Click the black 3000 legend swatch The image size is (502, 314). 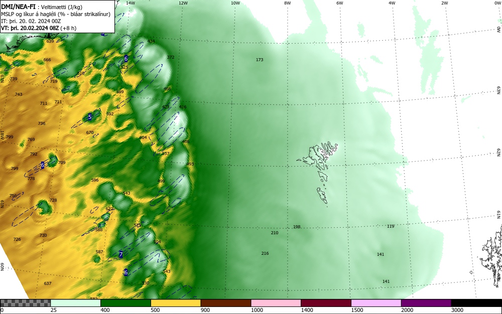(476, 303)
